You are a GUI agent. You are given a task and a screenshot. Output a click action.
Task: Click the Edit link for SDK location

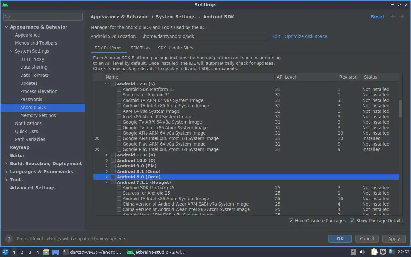click(276, 36)
